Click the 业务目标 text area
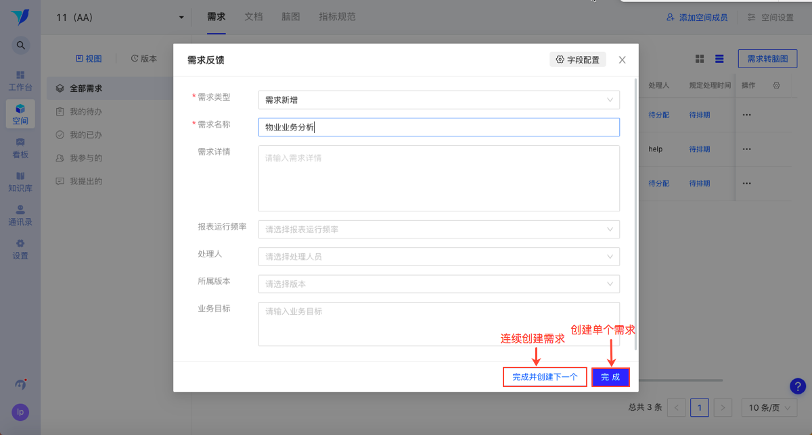 point(438,324)
